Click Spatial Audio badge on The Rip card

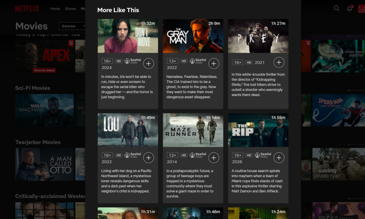click(263, 155)
